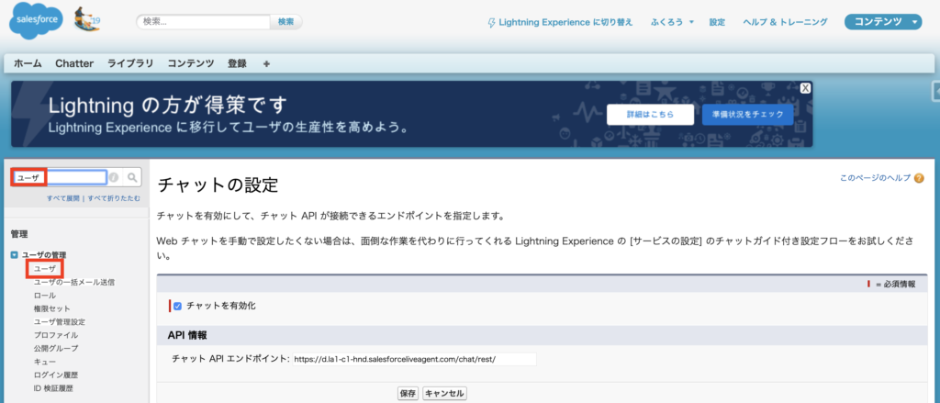
Task: Open キュー in sidebar
Action: (x=45, y=362)
